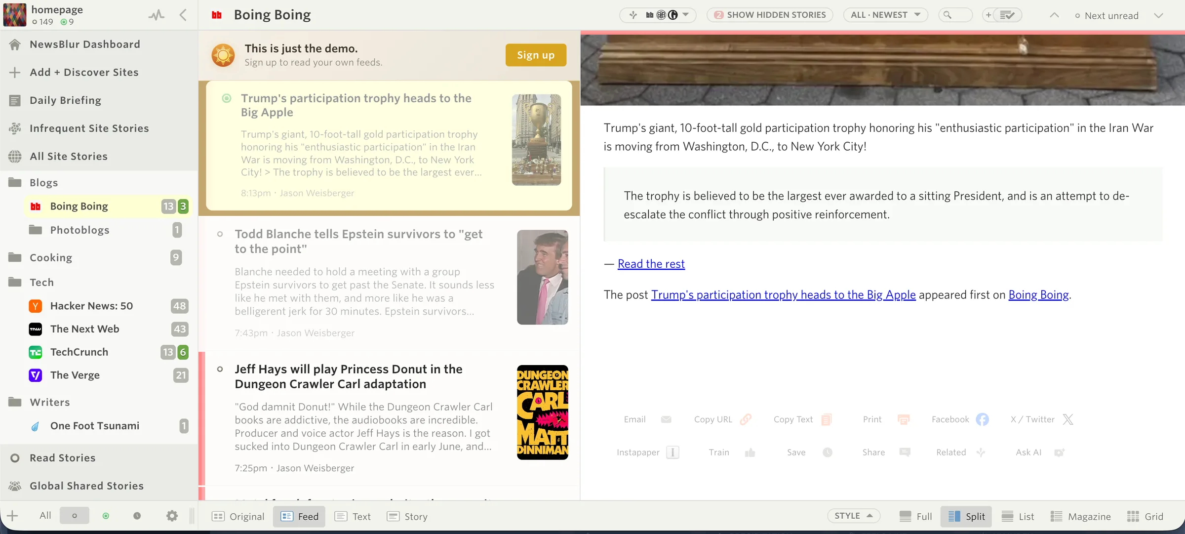Share the story on X / Twitter
The height and width of the screenshot is (534, 1185).
pos(1042,419)
